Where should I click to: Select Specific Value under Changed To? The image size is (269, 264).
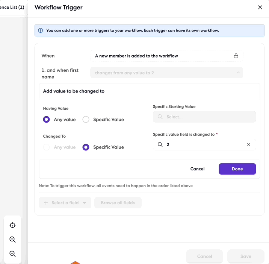coord(86,147)
